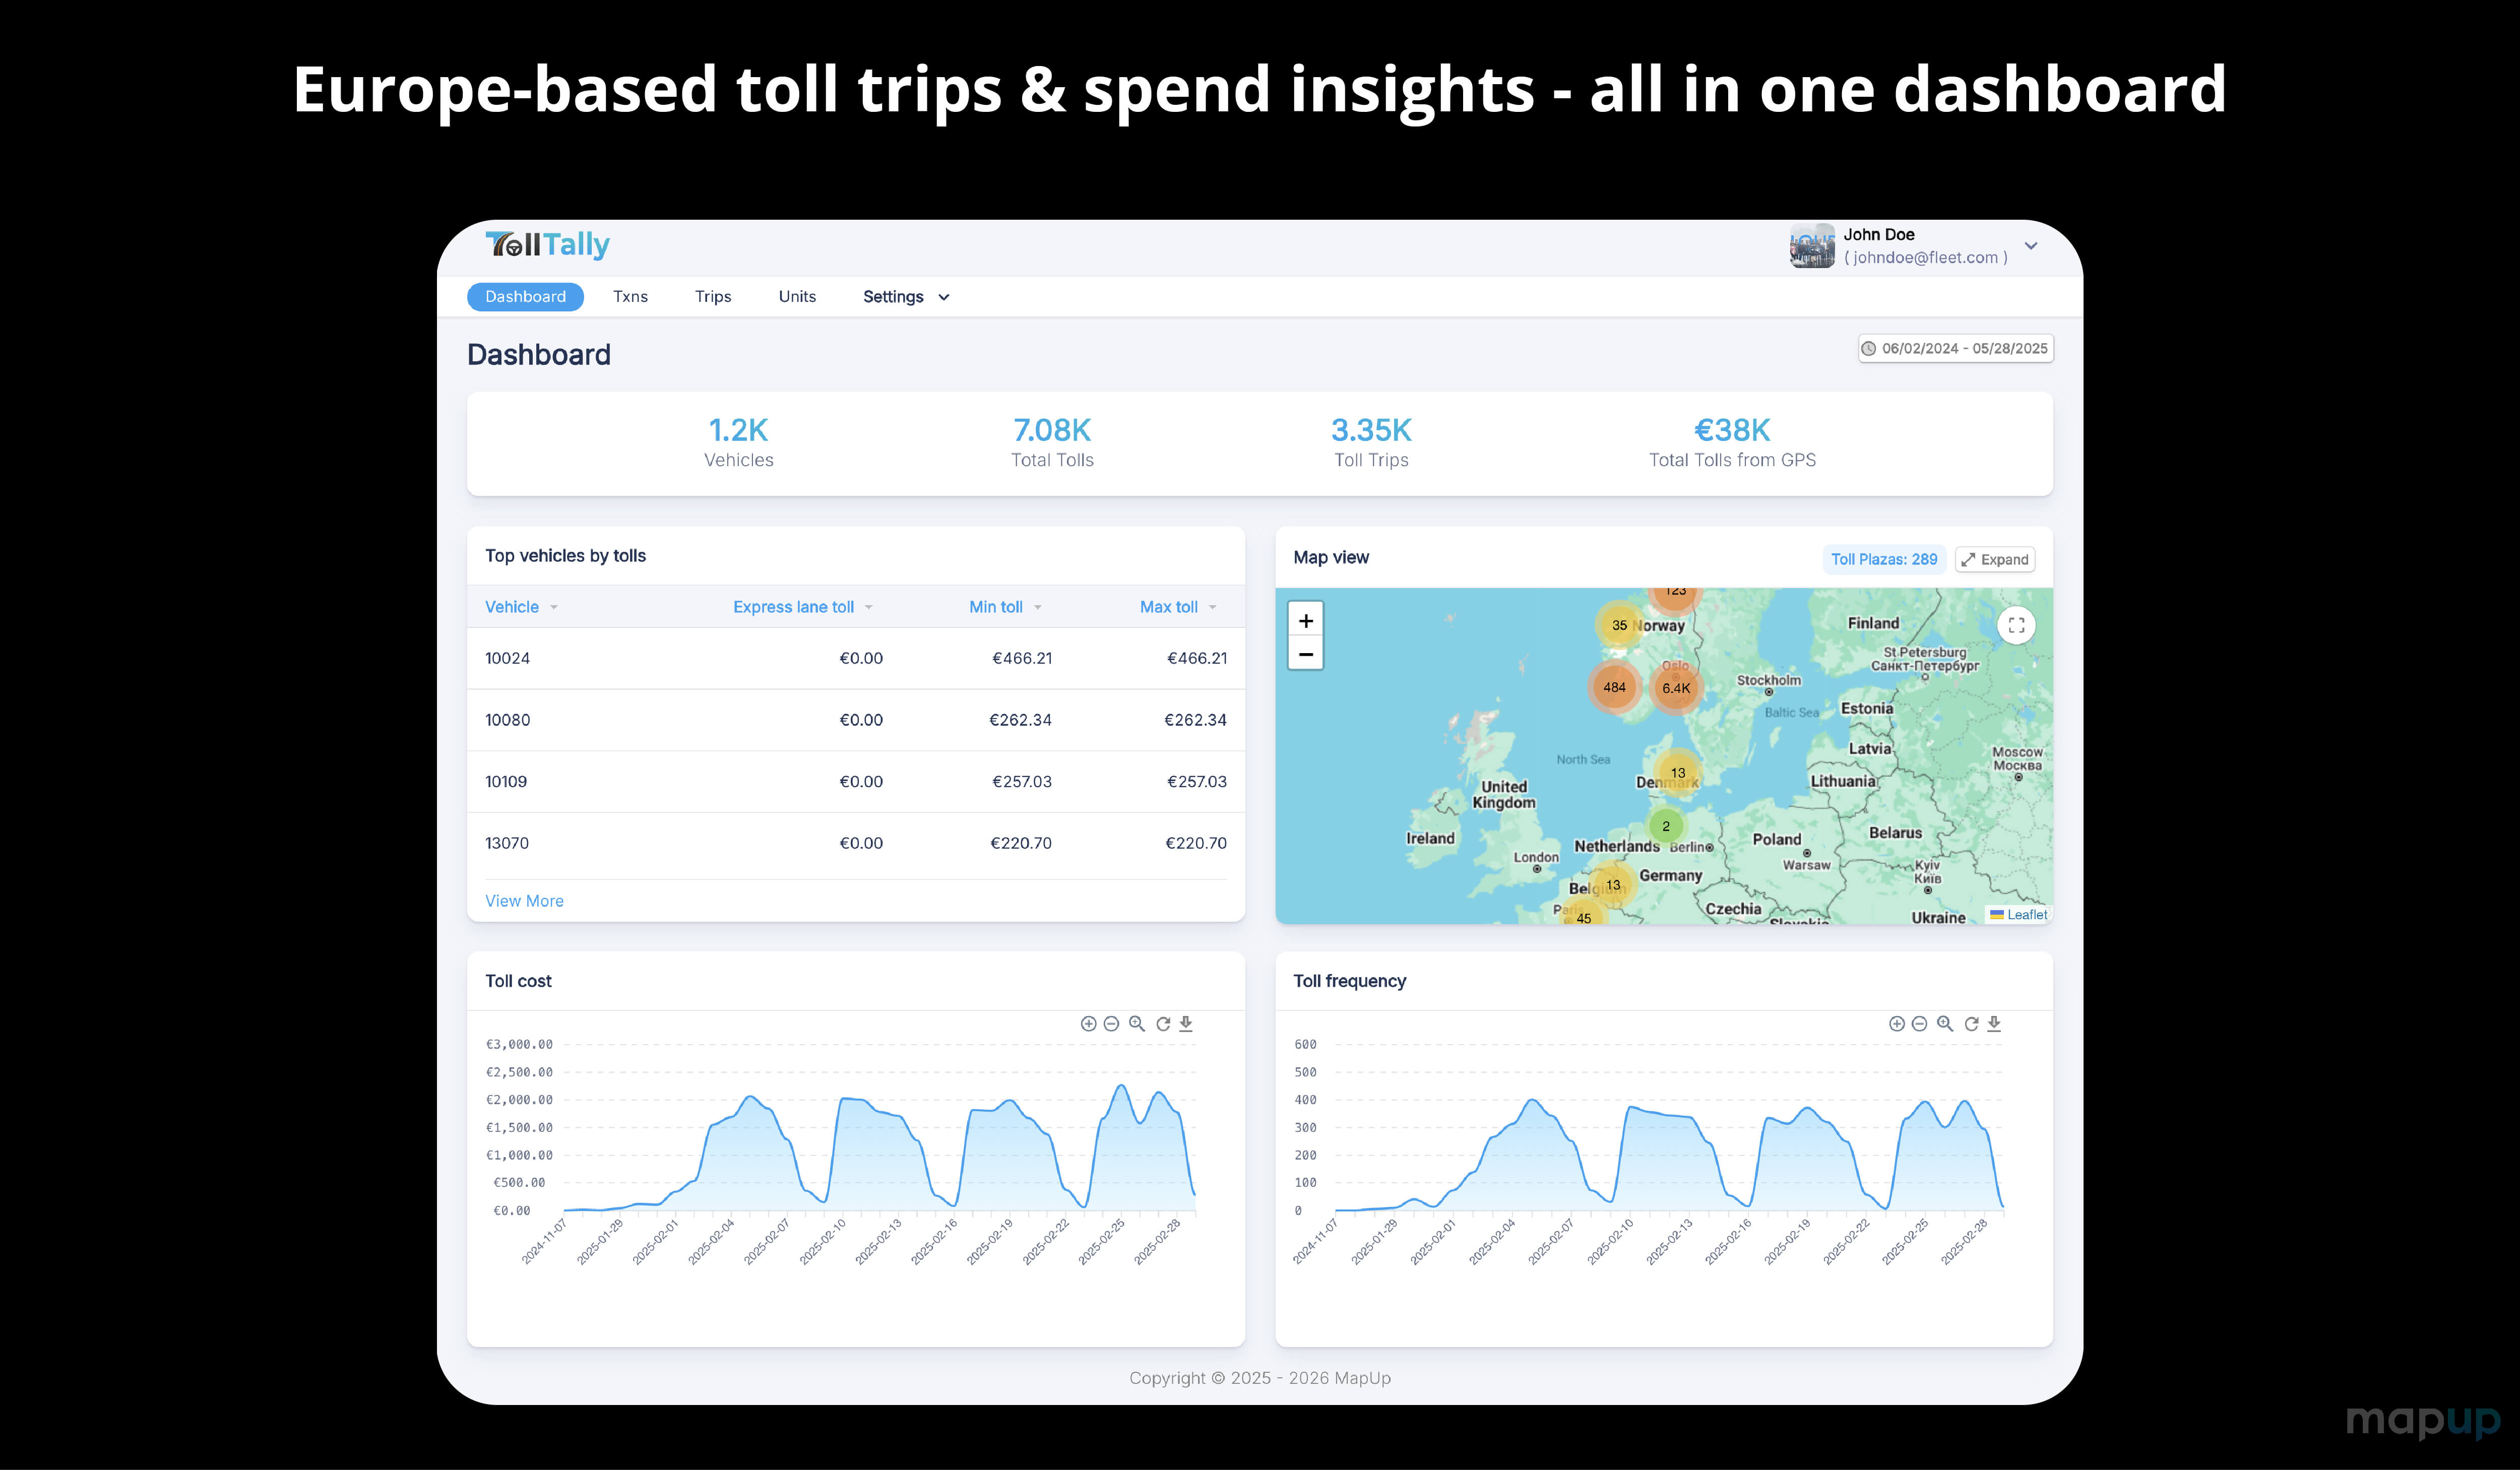Sort by Vehicle column
Viewport: 2520px width, 1470px height.
pos(521,607)
